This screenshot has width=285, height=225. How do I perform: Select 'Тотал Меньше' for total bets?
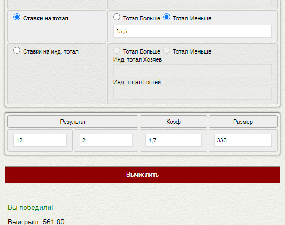[166, 17]
